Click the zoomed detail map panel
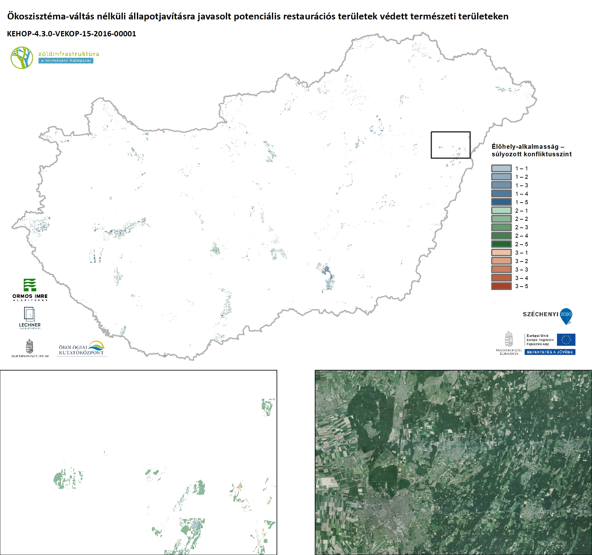Image resolution: width=592 pixels, height=555 pixels. (x=138, y=462)
